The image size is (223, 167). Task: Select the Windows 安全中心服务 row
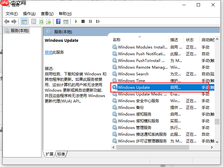(163, 101)
